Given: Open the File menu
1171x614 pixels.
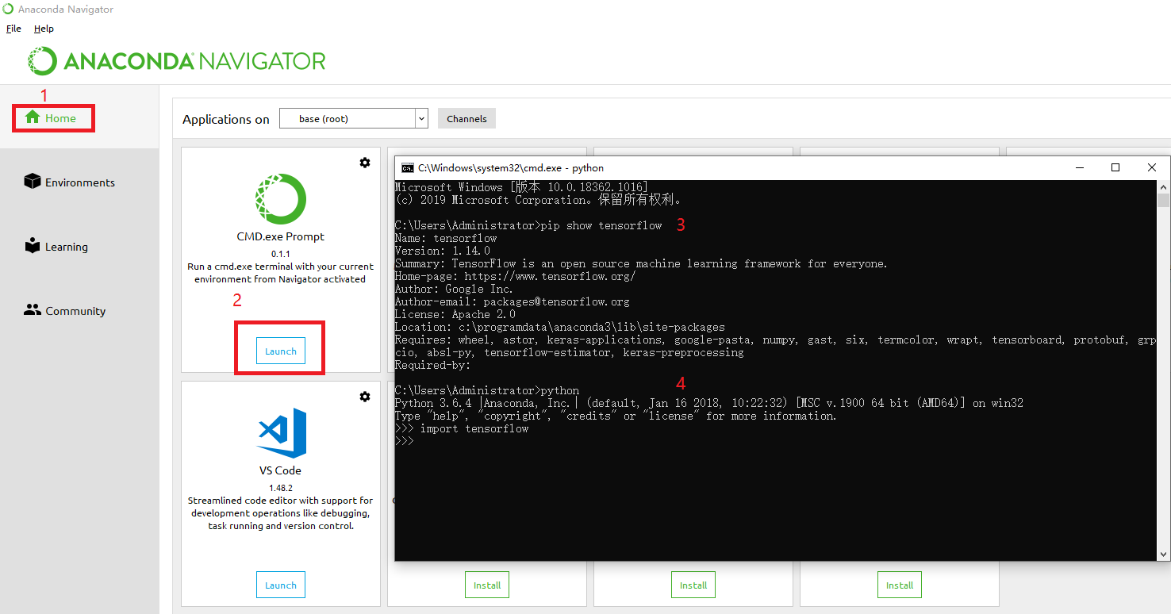Looking at the screenshot, I should pyautogui.click(x=13, y=28).
